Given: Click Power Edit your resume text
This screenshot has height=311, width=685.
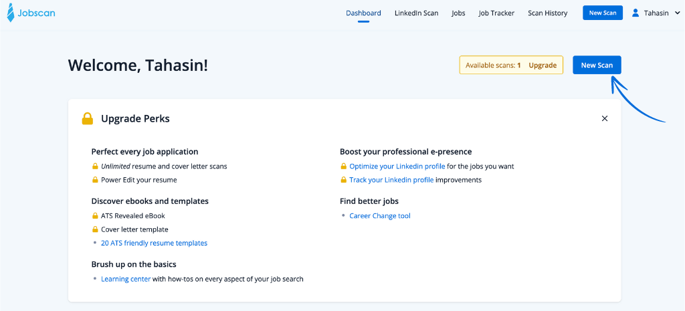Looking at the screenshot, I should 139,179.
